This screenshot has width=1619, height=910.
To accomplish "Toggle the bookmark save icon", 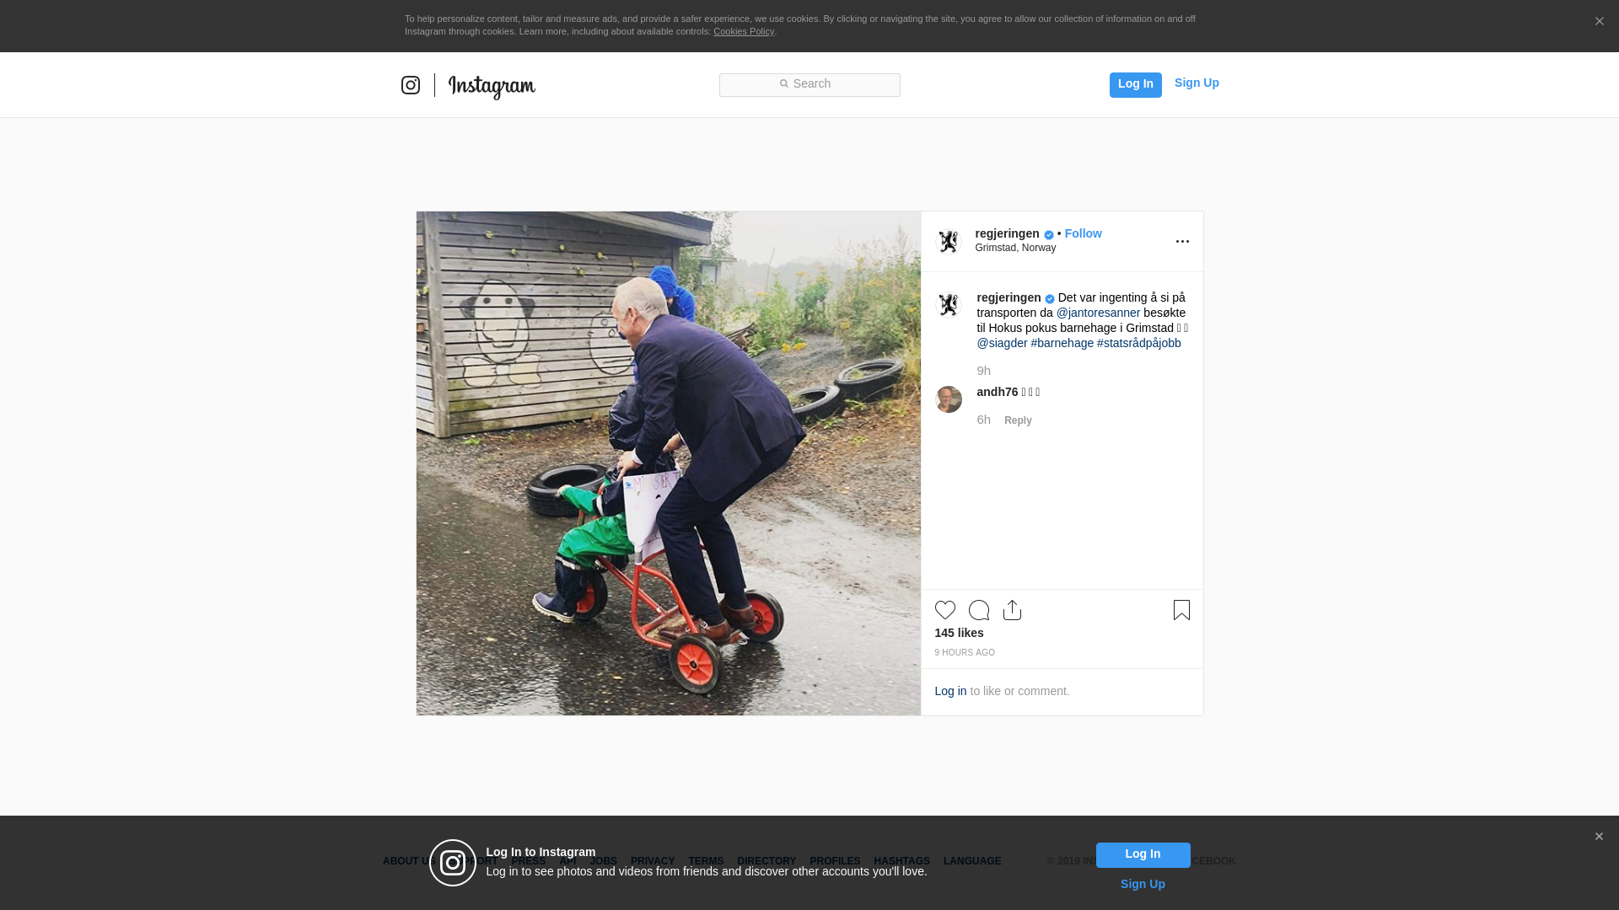I will click(x=1181, y=610).
